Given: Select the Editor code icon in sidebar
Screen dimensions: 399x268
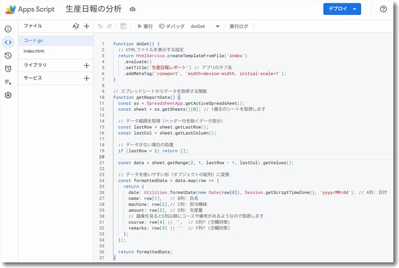Looking at the screenshot, I should coord(8,42).
